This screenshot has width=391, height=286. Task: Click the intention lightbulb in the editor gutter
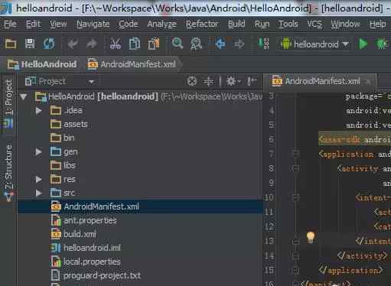(x=311, y=237)
